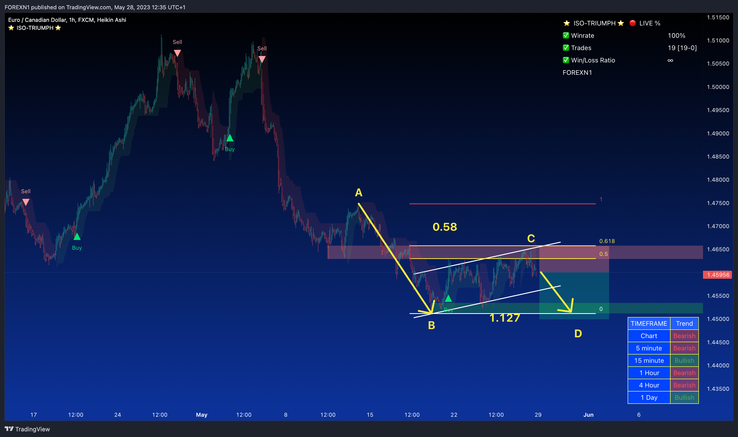The width and height of the screenshot is (738, 437).
Task: Click the 4 Hour timeframe label
Action: point(649,385)
